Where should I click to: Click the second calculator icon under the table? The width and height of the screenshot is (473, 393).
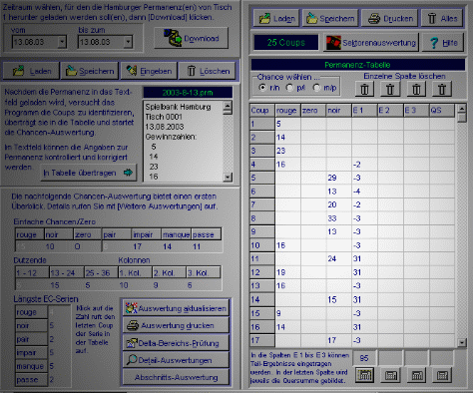(x=390, y=375)
